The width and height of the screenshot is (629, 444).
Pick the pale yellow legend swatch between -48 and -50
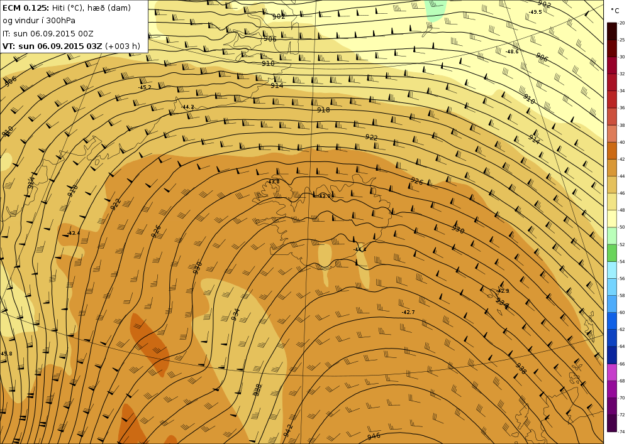(612, 219)
